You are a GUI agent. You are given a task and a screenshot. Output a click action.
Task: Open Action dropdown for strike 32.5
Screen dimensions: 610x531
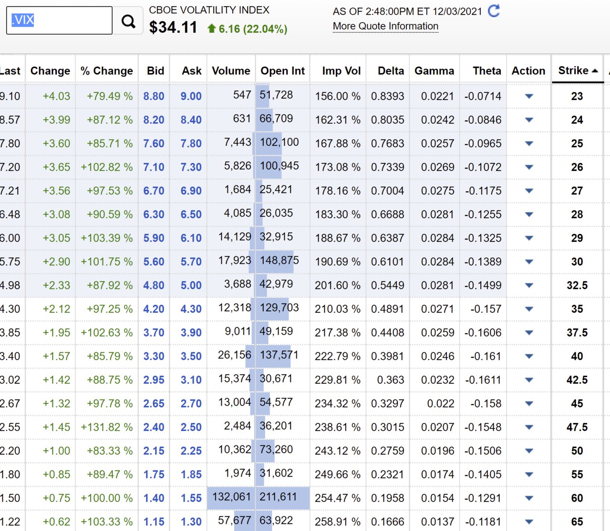point(529,285)
